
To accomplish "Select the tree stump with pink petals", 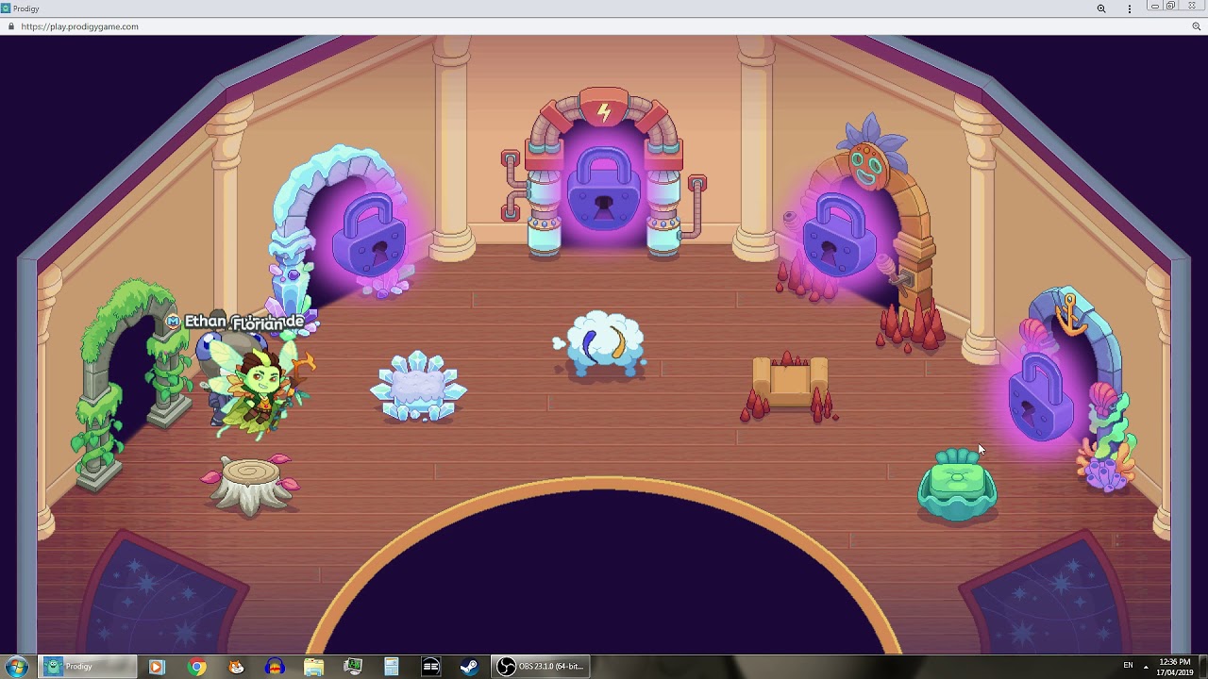I will coord(251,484).
